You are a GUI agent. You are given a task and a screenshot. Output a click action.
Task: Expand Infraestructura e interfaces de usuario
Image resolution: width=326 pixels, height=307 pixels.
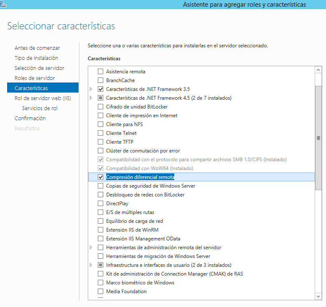91,265
